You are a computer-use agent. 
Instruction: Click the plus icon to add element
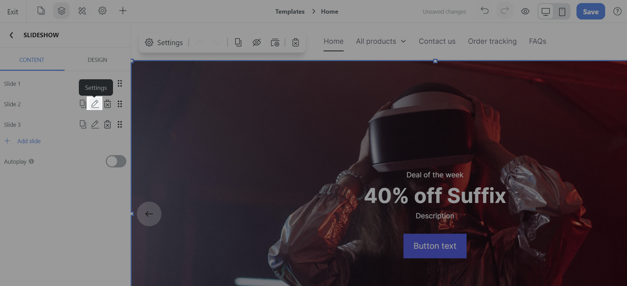tap(123, 11)
